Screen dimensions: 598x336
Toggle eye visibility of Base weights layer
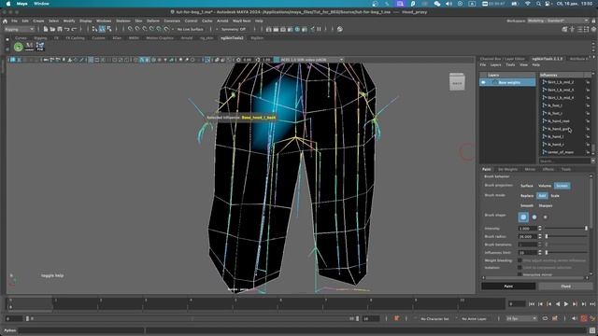484,82
